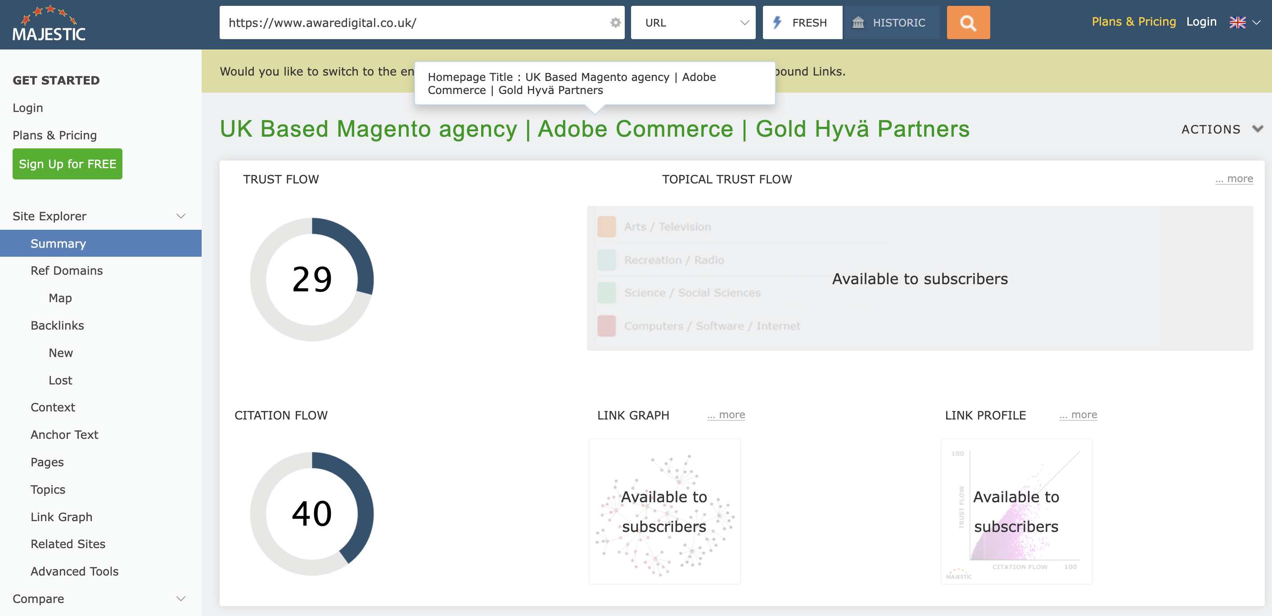
Task: Click the Link Profile chart thumbnail
Action: [1016, 511]
